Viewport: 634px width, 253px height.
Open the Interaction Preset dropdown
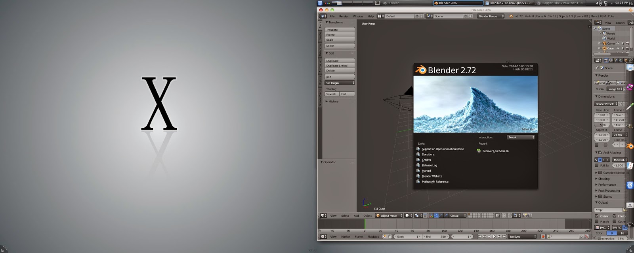pyautogui.click(x=521, y=137)
